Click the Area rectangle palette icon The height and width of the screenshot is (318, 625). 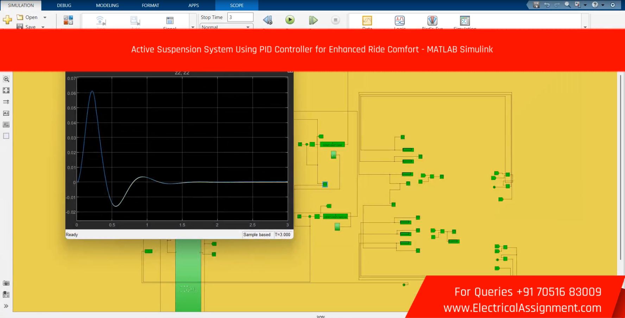coord(6,136)
